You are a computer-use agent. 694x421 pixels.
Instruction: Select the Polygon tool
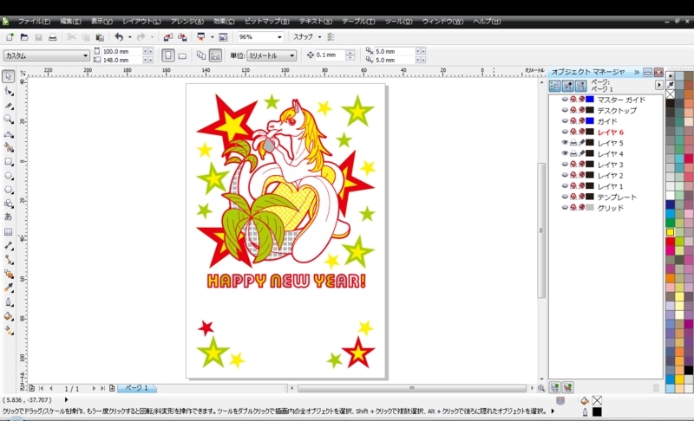pyautogui.click(x=9, y=190)
